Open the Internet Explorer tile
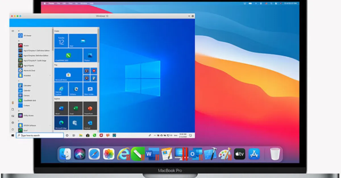The height and width of the screenshot is (178, 341). tap(61, 89)
